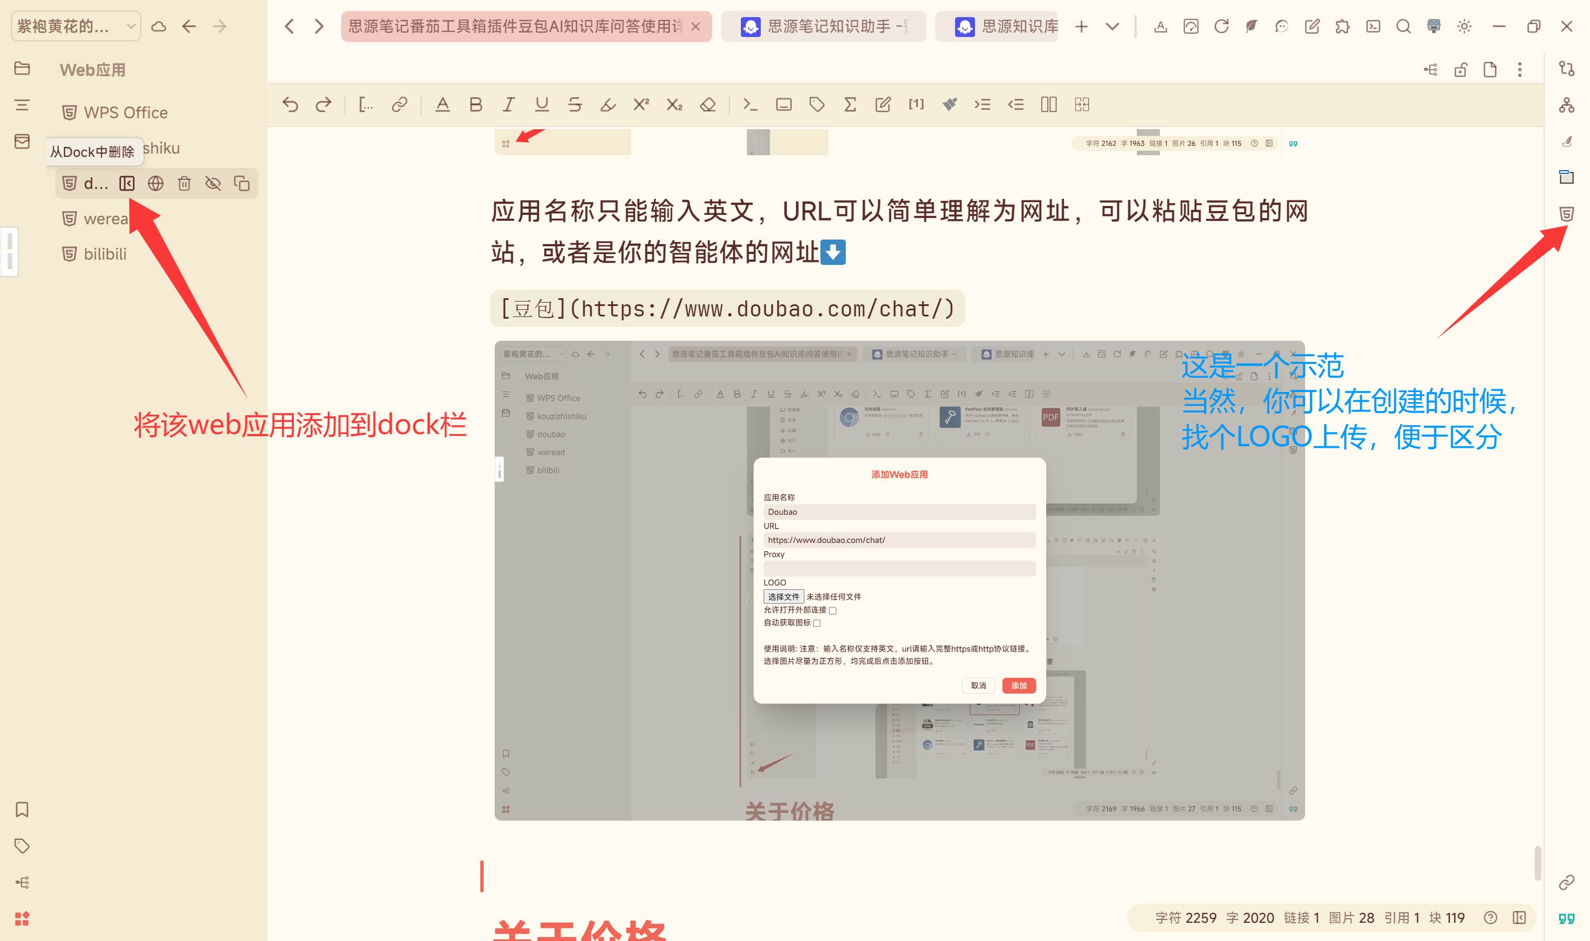This screenshot has width=1590, height=941.
Task: Open the WPS Office web app
Action: tap(125, 113)
